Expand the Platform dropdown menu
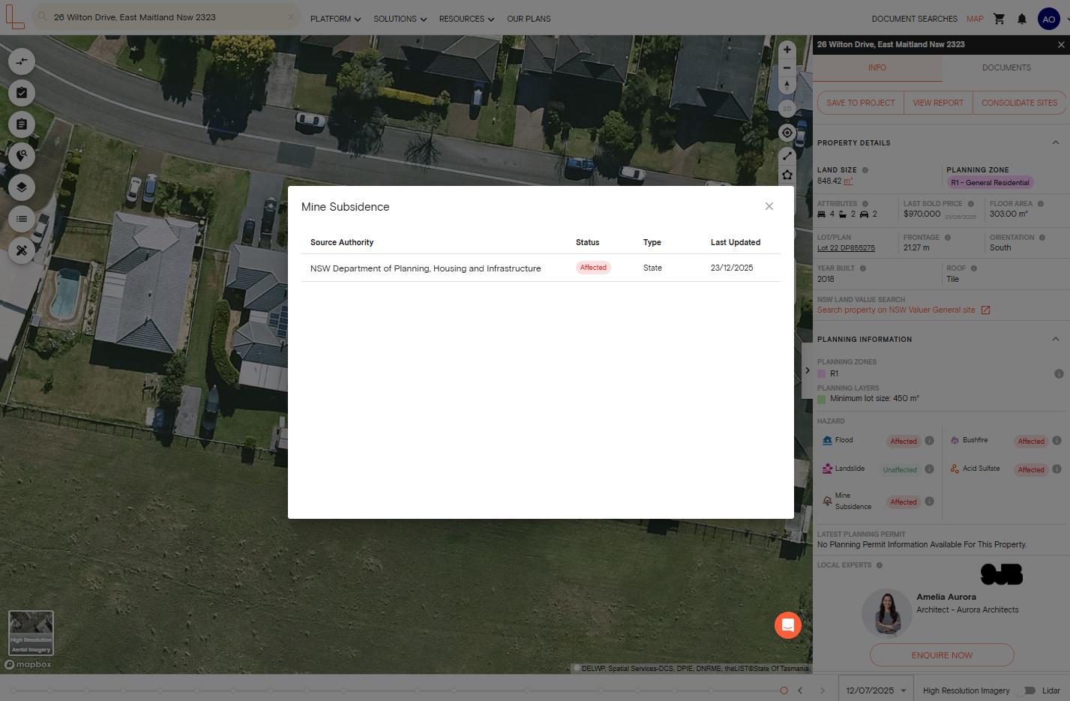Screen dimensions: 1070x701 point(335,19)
